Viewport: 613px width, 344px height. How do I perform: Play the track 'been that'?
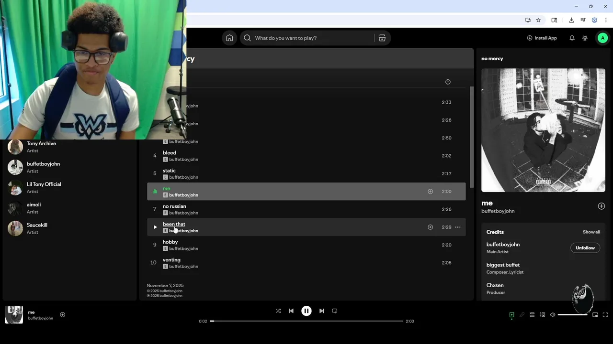[x=155, y=227]
